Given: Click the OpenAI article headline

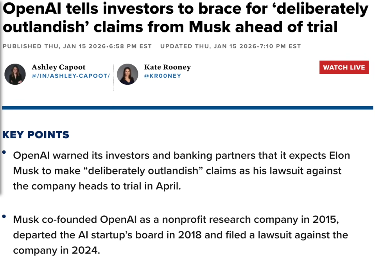Looking at the screenshot, I should (185, 18).
